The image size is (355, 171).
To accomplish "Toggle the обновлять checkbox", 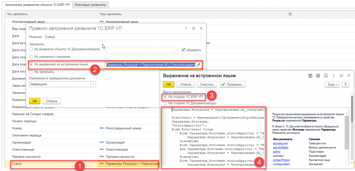I will (183, 50).
